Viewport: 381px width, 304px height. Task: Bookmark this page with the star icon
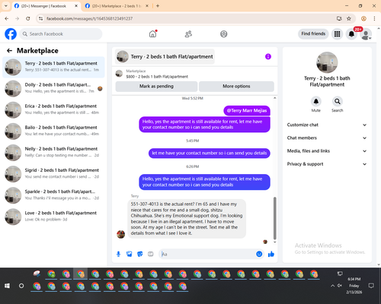point(349,18)
